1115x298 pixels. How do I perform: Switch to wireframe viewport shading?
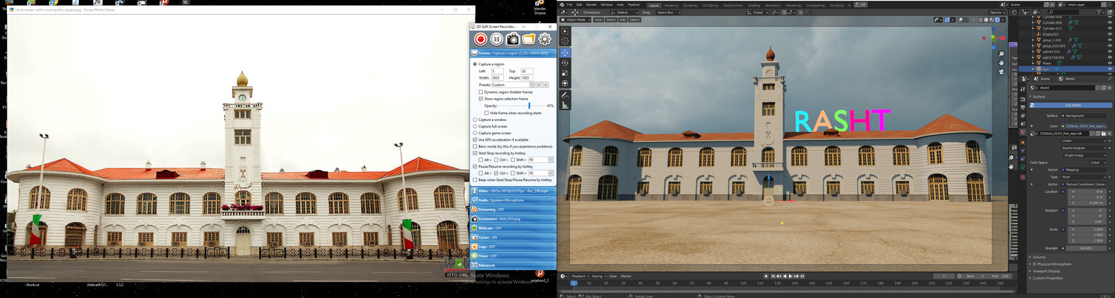click(981, 19)
